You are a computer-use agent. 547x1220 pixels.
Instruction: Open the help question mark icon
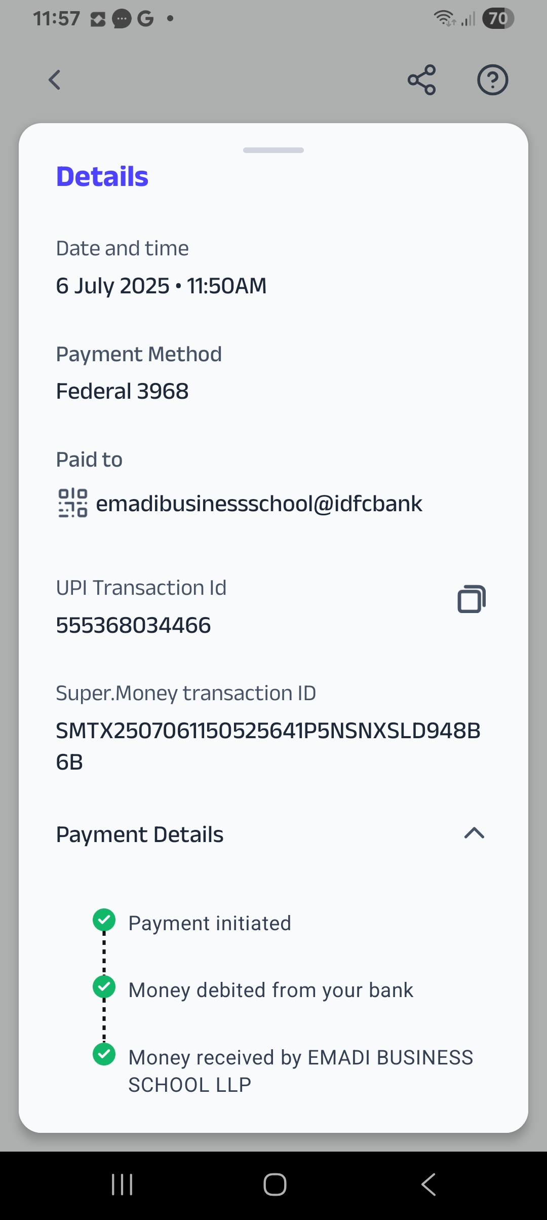pyautogui.click(x=492, y=80)
